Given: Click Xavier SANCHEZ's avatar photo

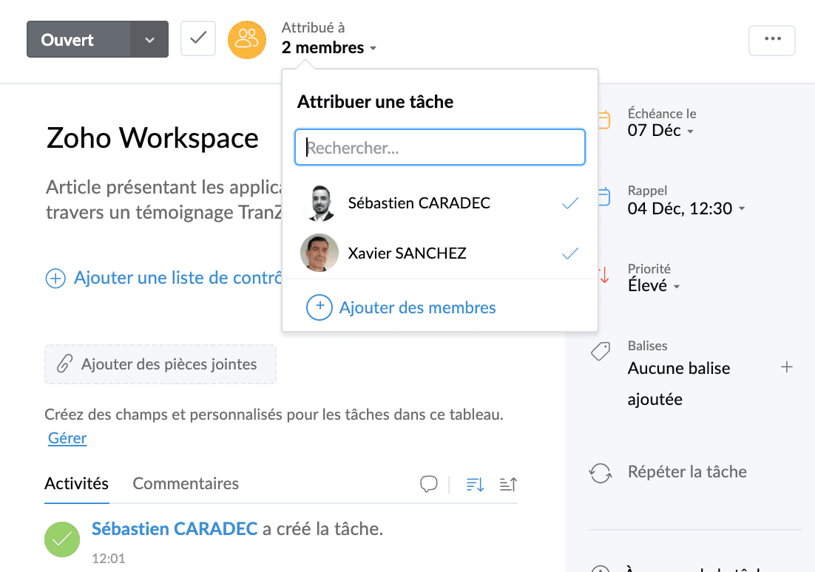Looking at the screenshot, I should pyautogui.click(x=319, y=253).
